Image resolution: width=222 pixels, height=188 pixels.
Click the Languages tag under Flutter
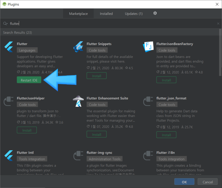pos(27,50)
